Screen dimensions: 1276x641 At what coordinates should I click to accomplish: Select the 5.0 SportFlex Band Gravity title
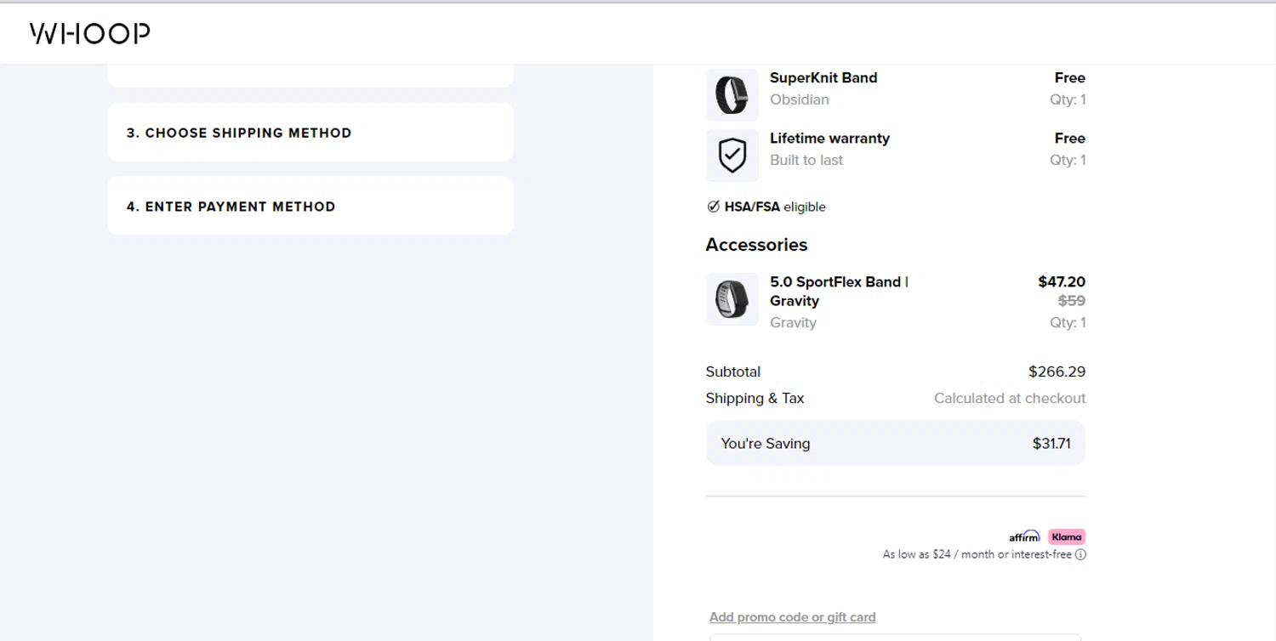(x=839, y=291)
